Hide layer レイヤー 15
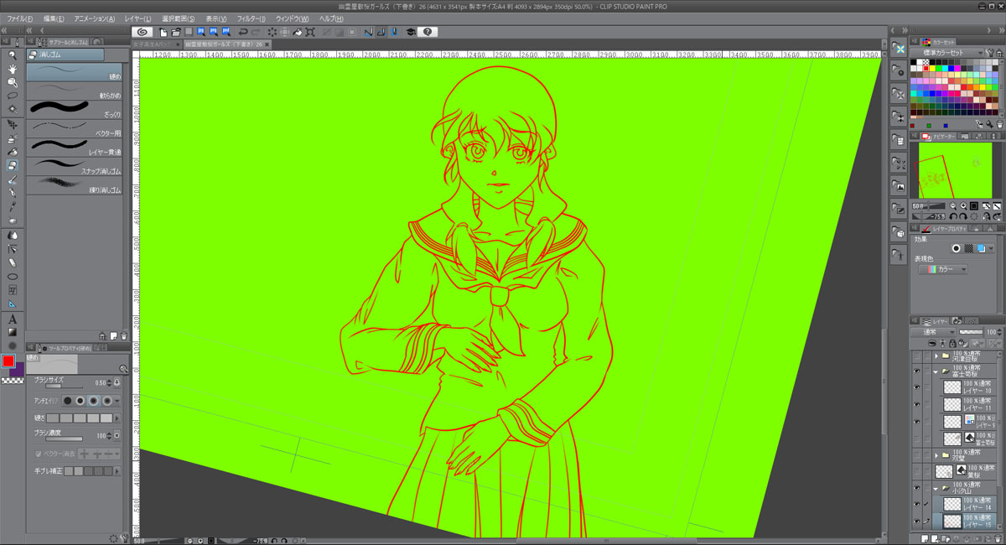Screen dimensions: 1006x545 pos(916,521)
